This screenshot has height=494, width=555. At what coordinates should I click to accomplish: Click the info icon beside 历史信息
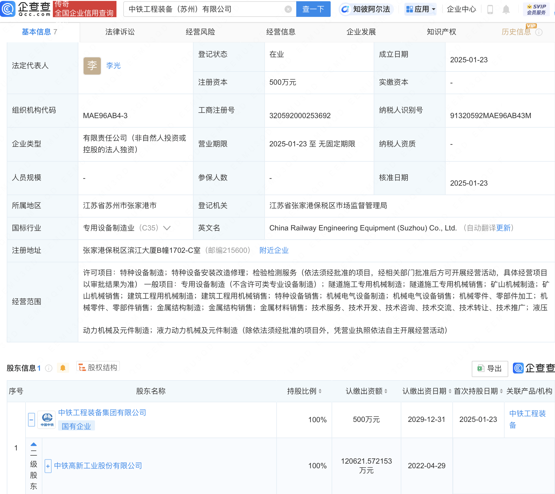coord(539,32)
